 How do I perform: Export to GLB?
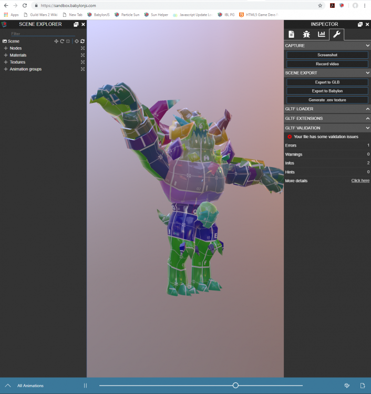coord(327,82)
